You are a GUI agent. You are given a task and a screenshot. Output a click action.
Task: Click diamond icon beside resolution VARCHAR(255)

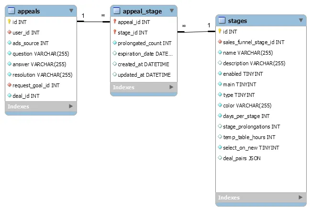point(9,74)
